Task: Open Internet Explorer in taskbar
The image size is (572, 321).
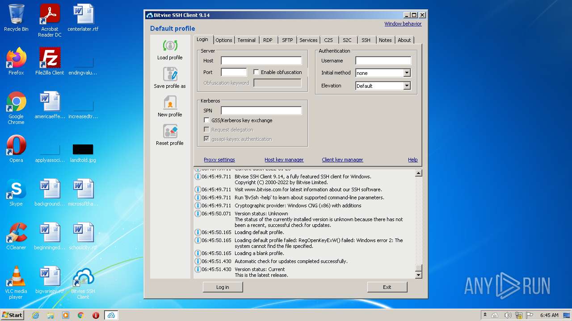Action: tap(35, 315)
